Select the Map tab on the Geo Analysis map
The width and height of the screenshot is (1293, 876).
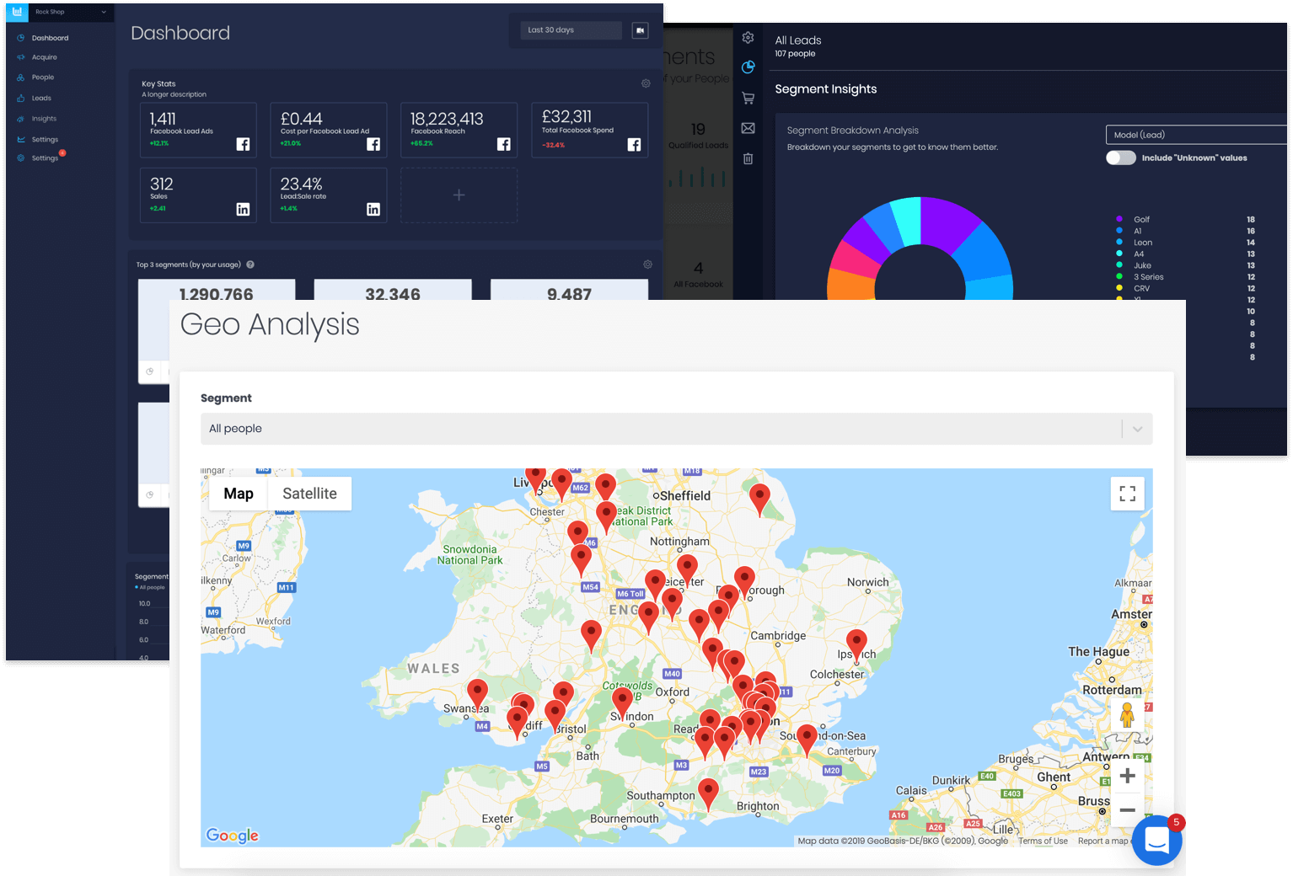pyautogui.click(x=238, y=494)
